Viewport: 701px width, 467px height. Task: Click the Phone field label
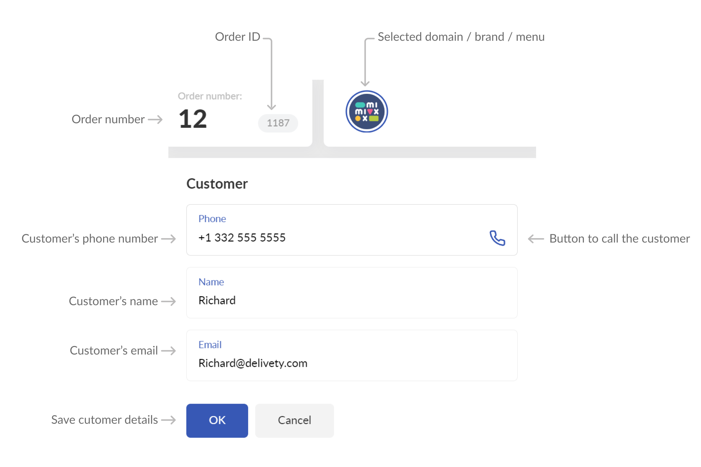tap(212, 219)
